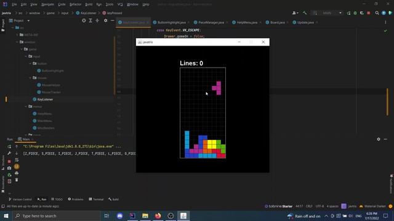Switch to the ButtonHighlight.java tab
The height and width of the screenshot is (221, 394).
pos(171,22)
